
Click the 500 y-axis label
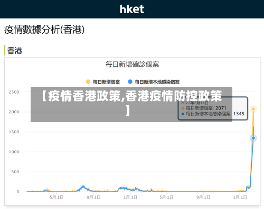(15, 172)
